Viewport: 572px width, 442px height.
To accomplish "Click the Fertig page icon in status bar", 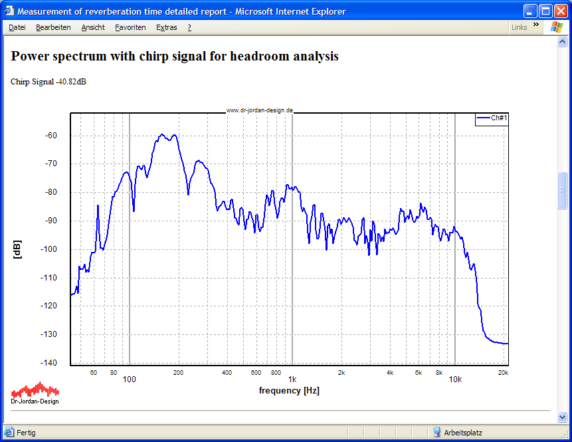I will [9, 433].
